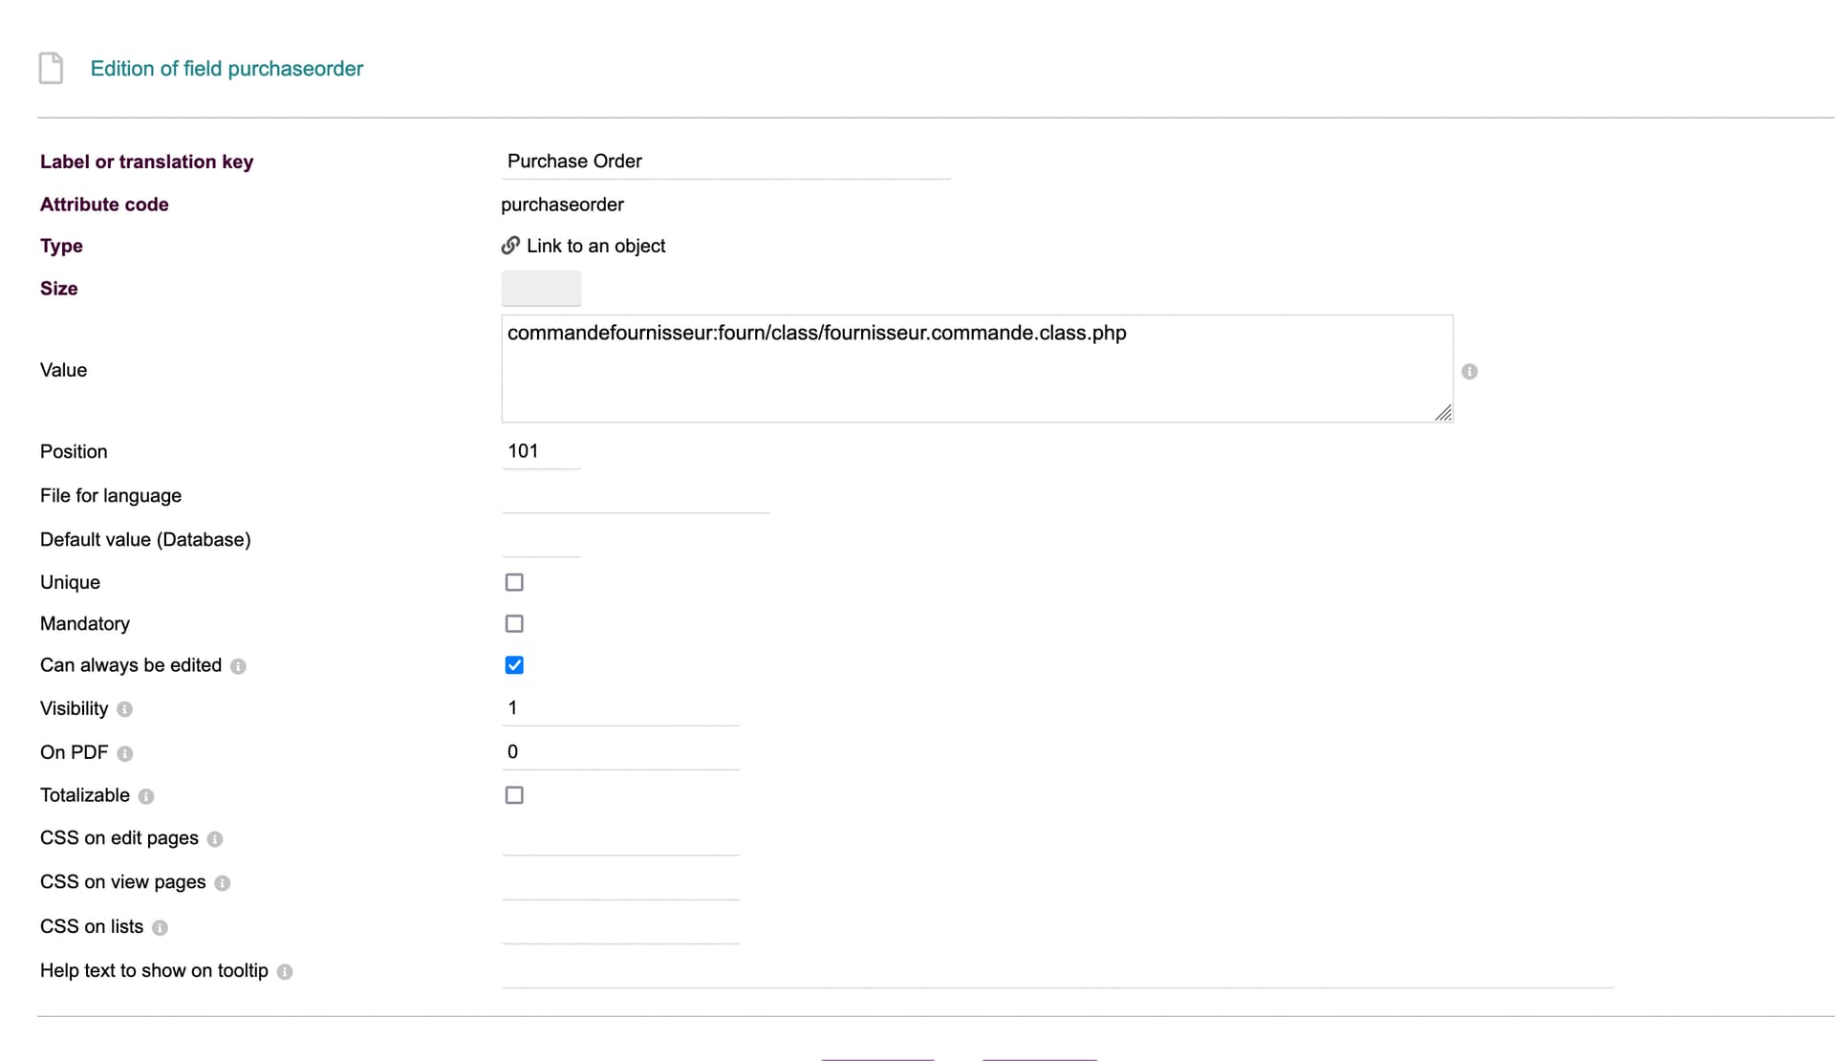This screenshot has width=1835, height=1061.
Task: Click info icon for CSS on lists
Action: (160, 927)
